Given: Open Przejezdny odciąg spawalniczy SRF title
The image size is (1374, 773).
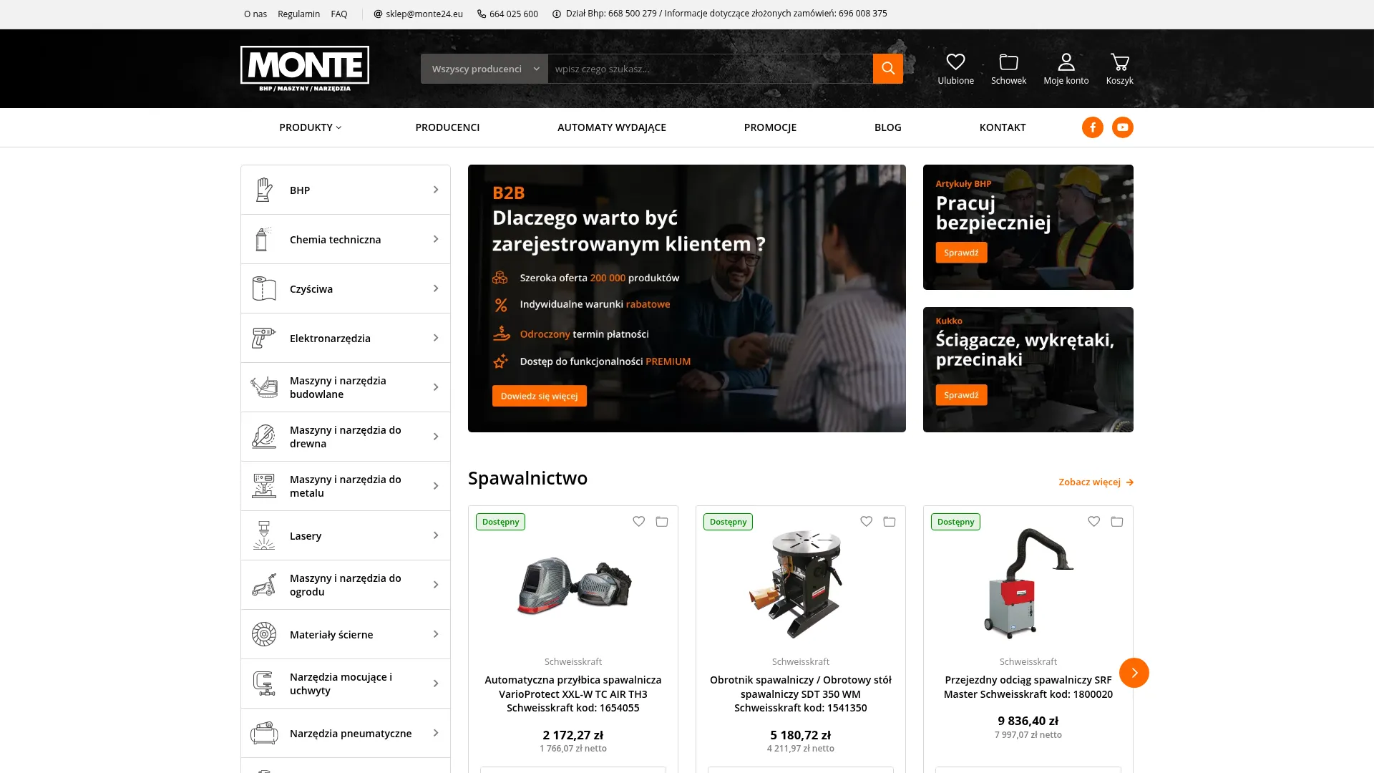Looking at the screenshot, I should click(1028, 687).
